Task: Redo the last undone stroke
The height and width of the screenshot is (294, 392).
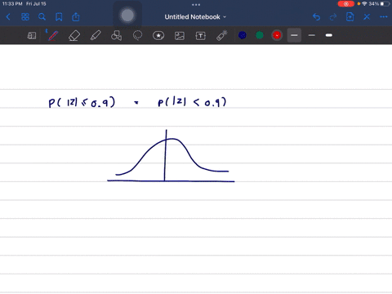Action: (333, 17)
